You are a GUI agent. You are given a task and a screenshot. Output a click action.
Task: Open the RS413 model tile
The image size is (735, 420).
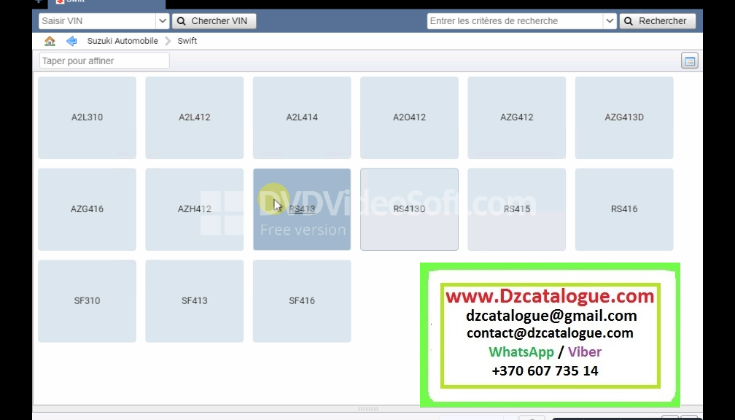[x=302, y=209]
